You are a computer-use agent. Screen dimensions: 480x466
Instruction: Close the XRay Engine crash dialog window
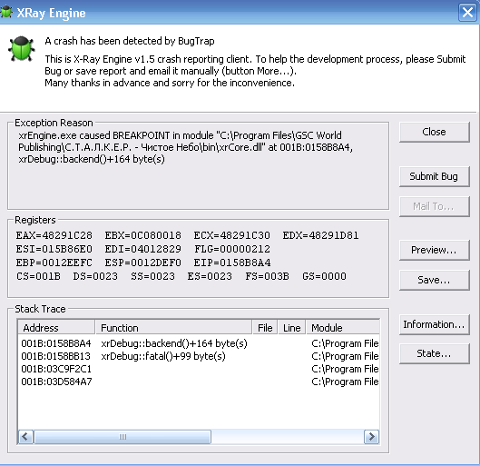click(x=467, y=13)
